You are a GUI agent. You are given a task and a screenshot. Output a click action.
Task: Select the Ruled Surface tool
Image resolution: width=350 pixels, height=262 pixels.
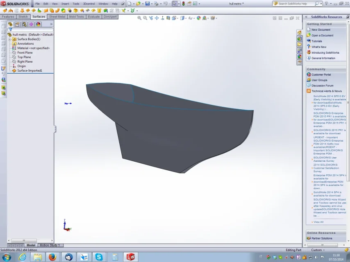coord(57,11)
